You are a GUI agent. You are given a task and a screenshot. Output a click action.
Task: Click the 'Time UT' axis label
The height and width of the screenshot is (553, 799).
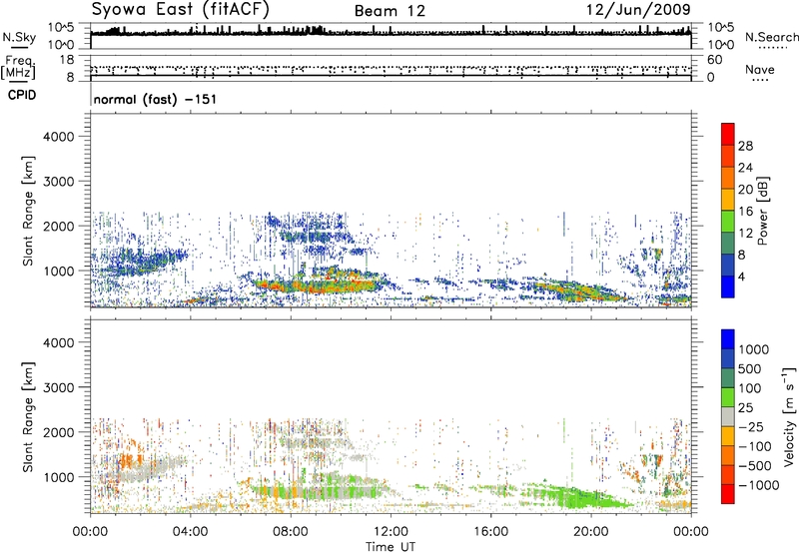click(391, 547)
